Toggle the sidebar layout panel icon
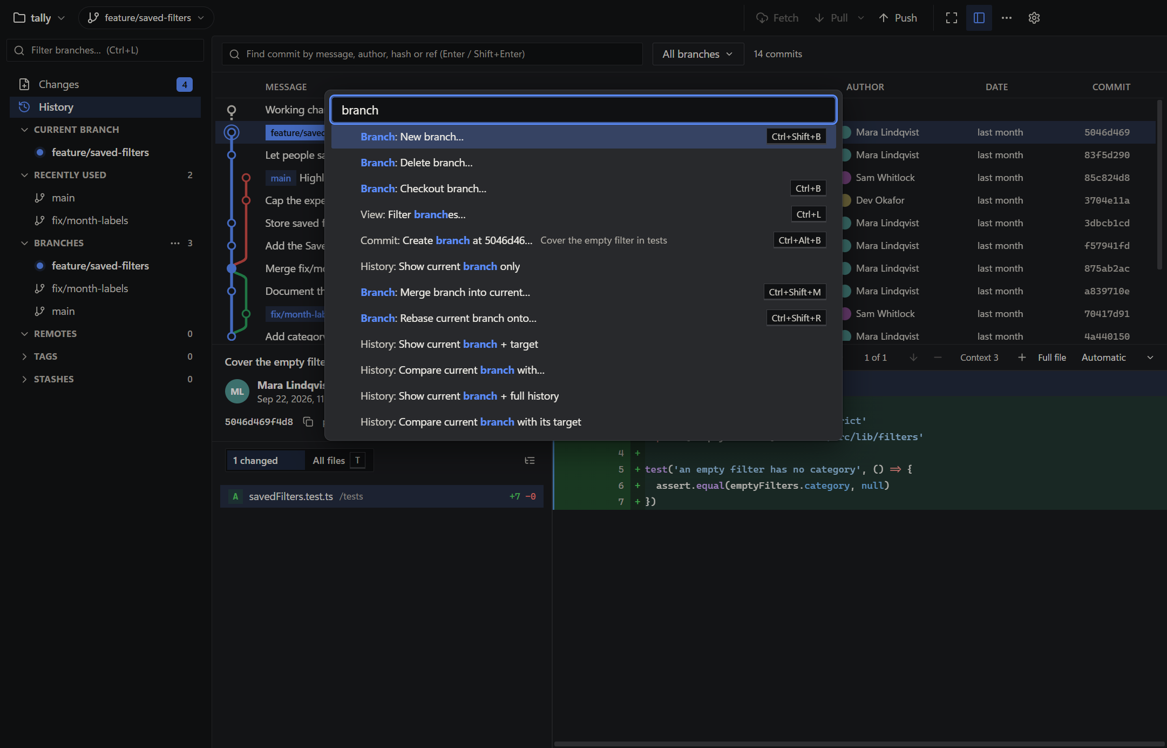This screenshot has height=748, width=1167. pyautogui.click(x=979, y=18)
